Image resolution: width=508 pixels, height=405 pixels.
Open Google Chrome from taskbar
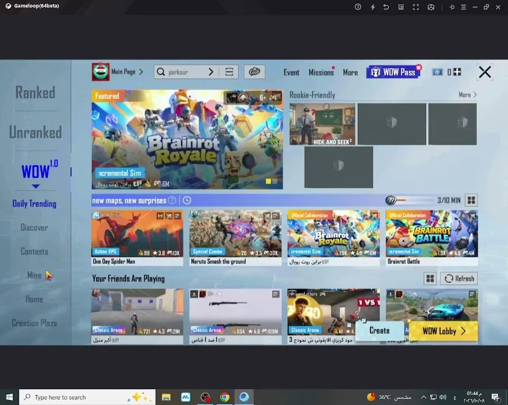tap(224, 397)
